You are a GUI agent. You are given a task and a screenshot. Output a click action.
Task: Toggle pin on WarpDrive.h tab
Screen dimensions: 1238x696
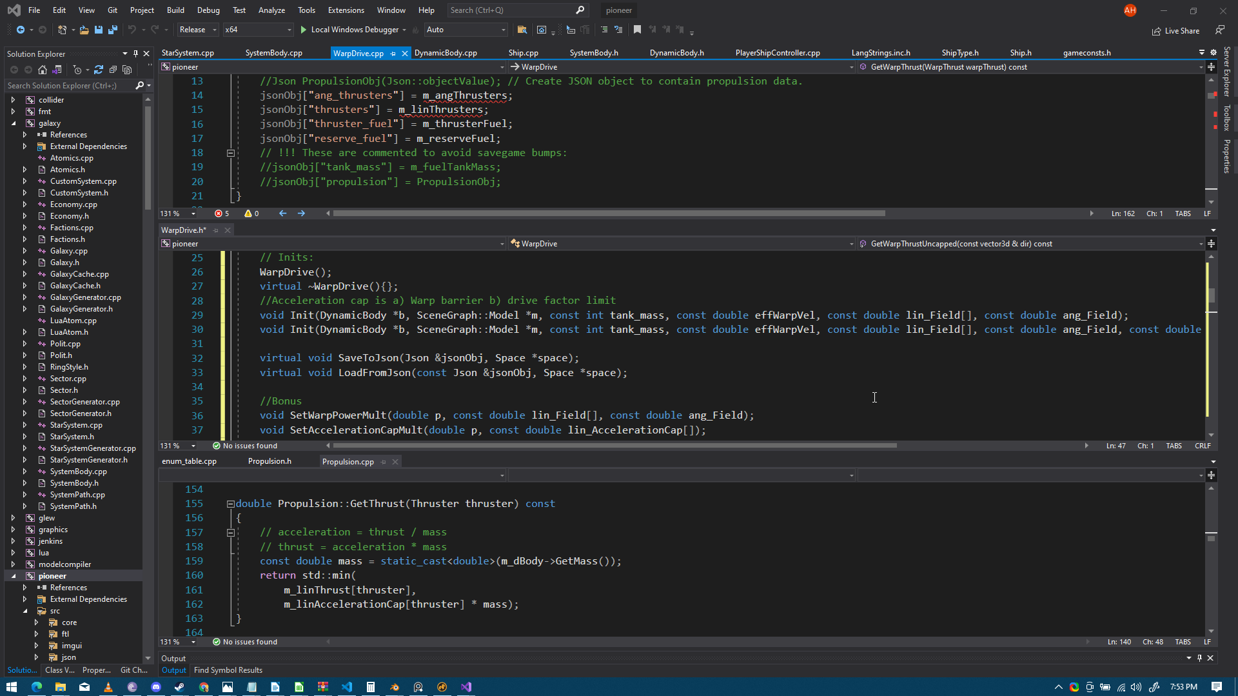(215, 230)
